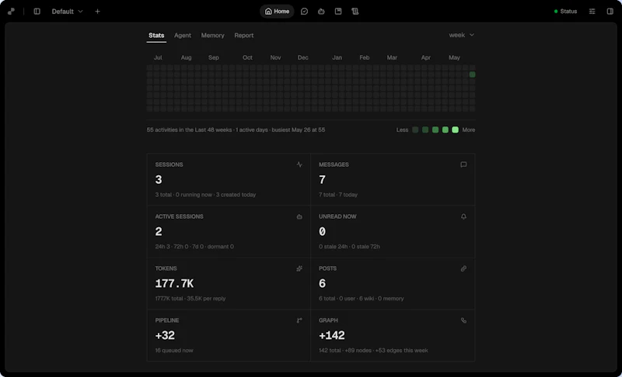This screenshot has height=377, width=622.
Task: Click the Tokens card sparkle icon
Action: 299,268
